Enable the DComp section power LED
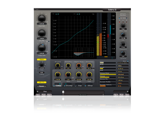 65,86
